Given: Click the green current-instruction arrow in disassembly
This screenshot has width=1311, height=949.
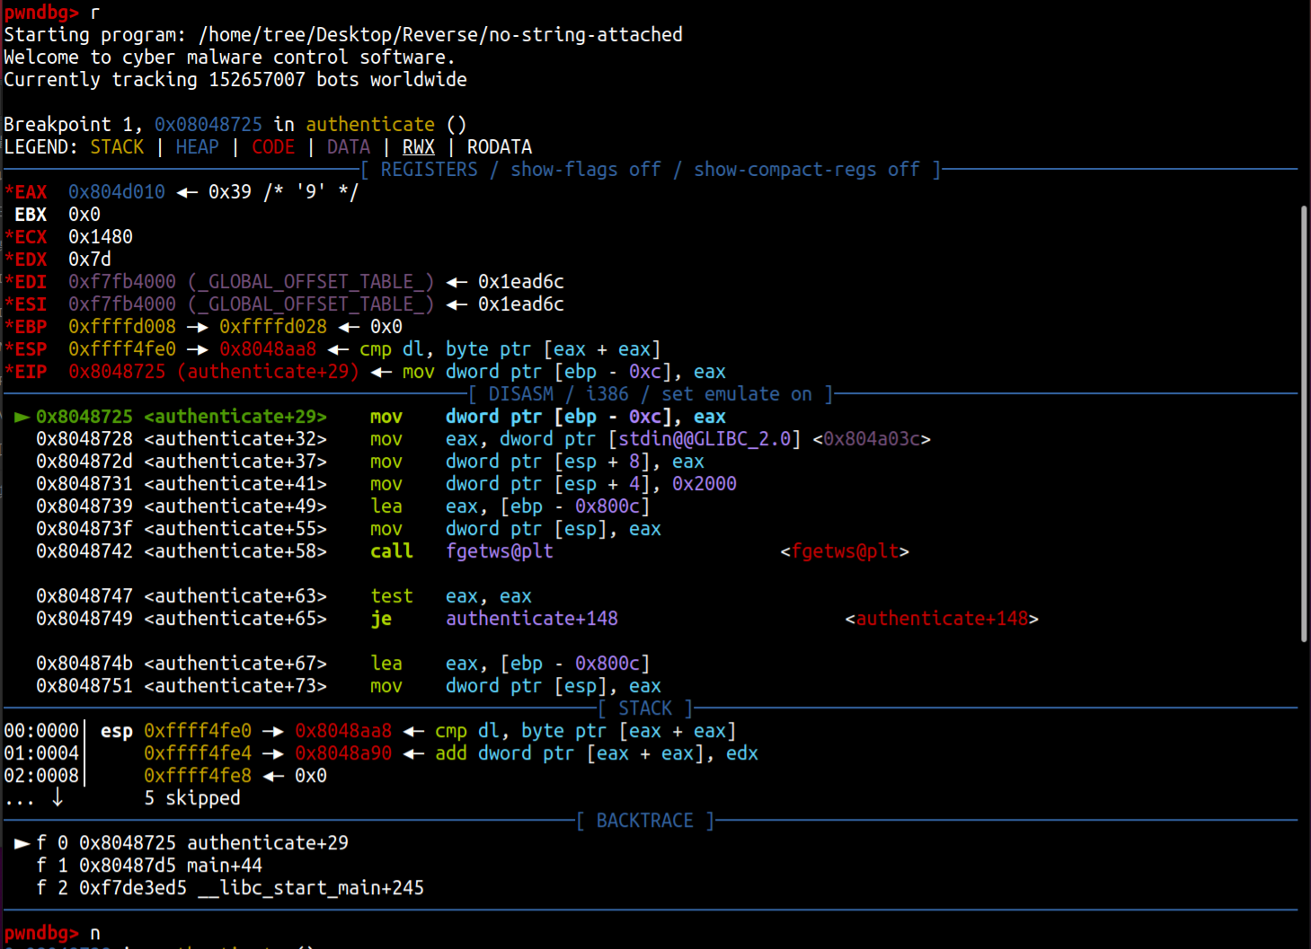Looking at the screenshot, I should click(22, 417).
